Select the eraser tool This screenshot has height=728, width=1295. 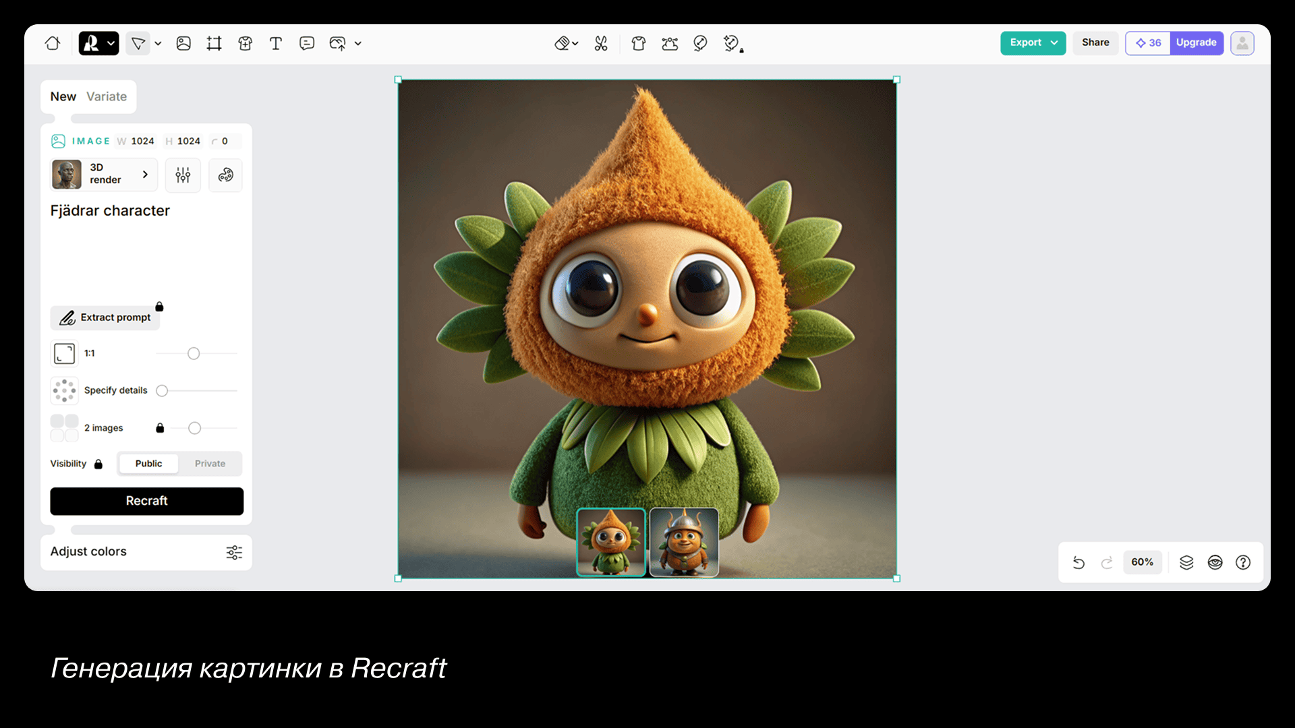pyautogui.click(x=562, y=43)
